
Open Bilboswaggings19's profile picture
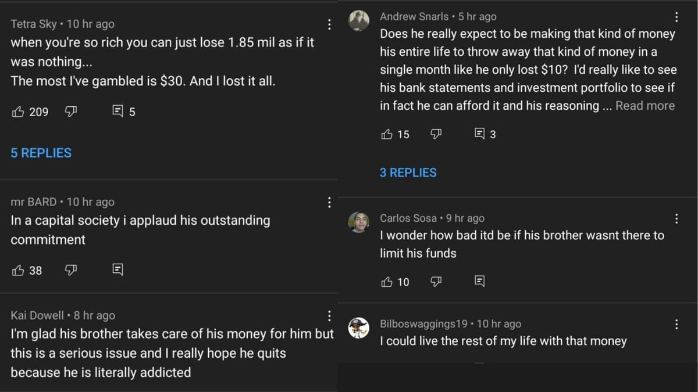pyautogui.click(x=359, y=328)
